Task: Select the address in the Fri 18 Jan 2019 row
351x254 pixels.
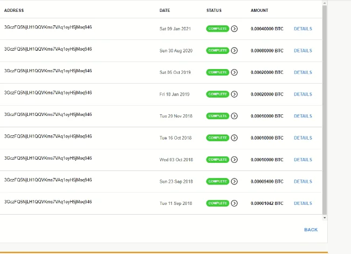Action: tap(48, 93)
